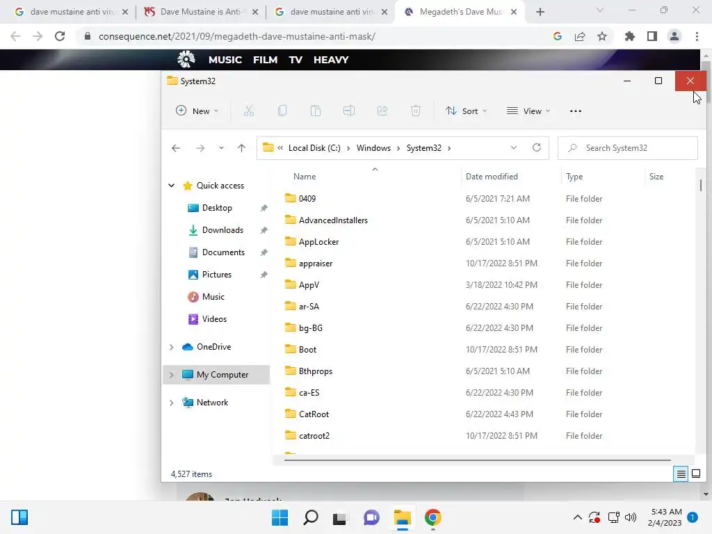Expand the OneDrive tree node
This screenshot has width=712, height=534.
click(172, 347)
